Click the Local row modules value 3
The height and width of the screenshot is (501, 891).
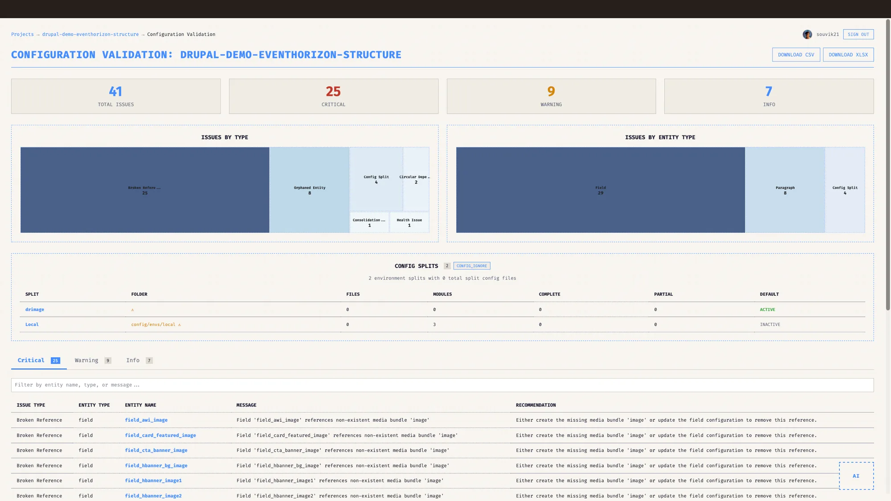434,325
